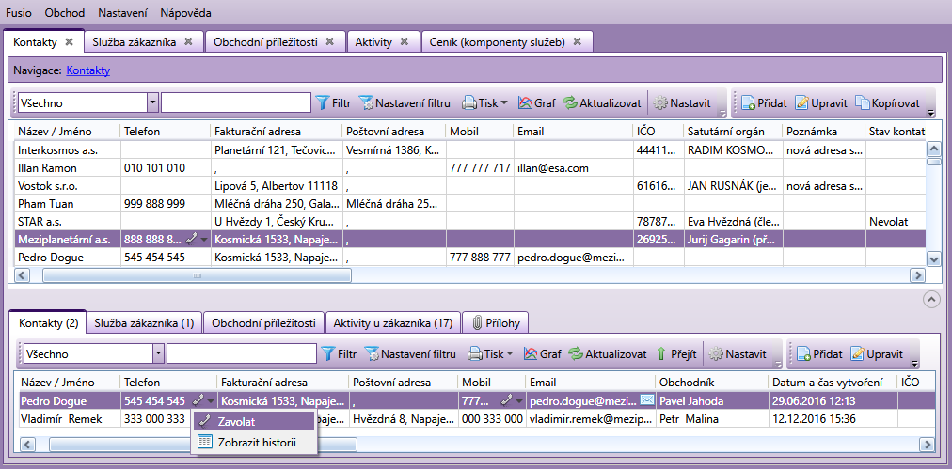Click the lower filter text field
This screenshot has height=469, width=952.
pos(242,353)
